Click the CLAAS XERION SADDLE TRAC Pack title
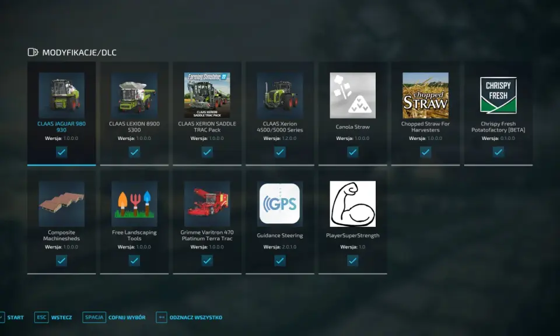 coord(207,127)
